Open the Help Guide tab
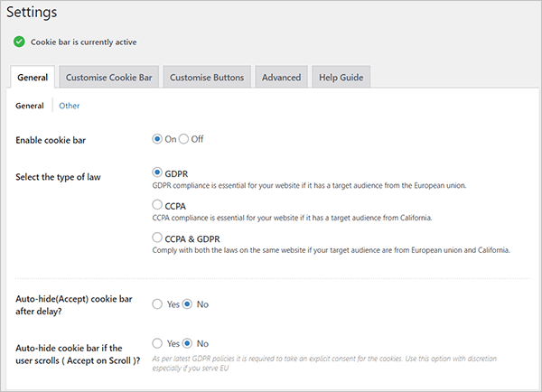542x392 pixels. (341, 77)
